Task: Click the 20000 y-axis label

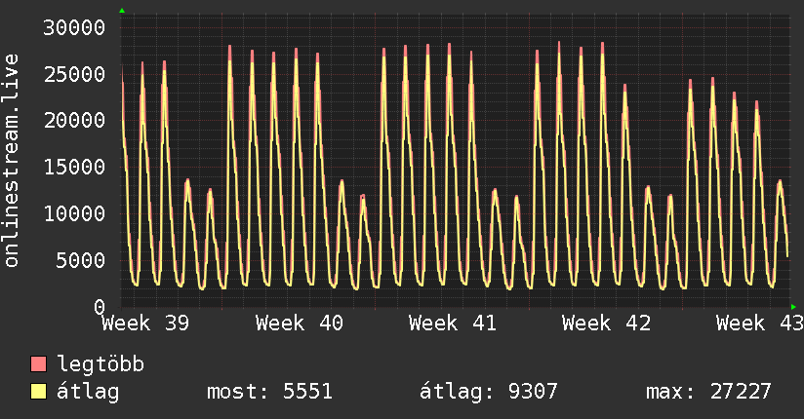Action: [x=74, y=121]
